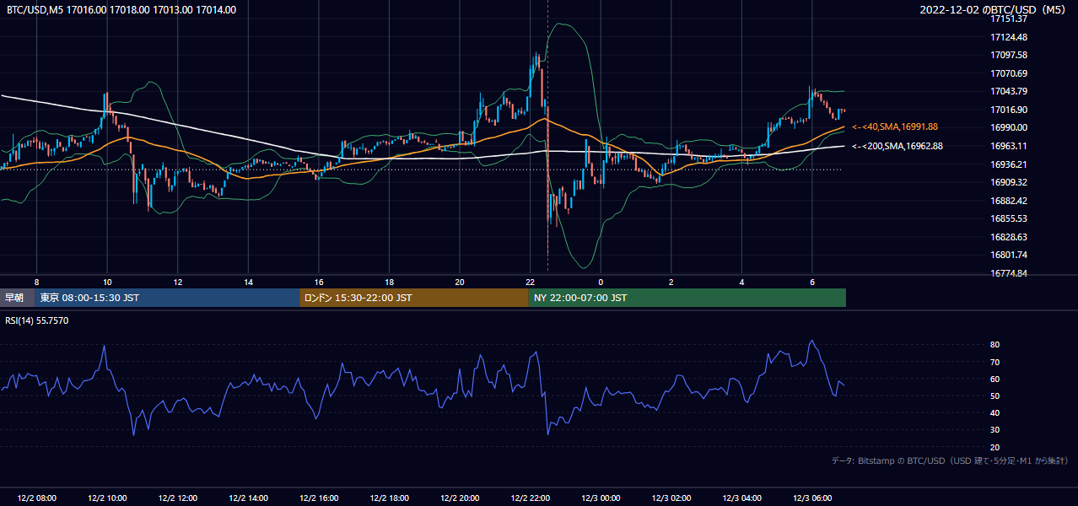Click hour tick 0 under the price chart
The image size is (1078, 506).
[601, 282]
